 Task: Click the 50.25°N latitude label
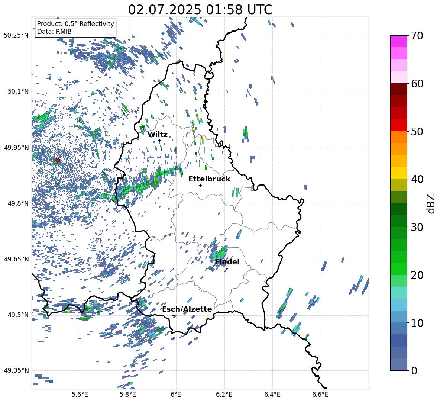pos(16,36)
